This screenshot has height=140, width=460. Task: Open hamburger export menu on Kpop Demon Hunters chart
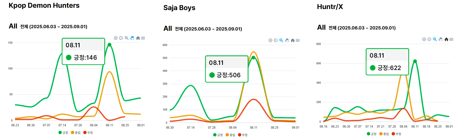pos(143,38)
